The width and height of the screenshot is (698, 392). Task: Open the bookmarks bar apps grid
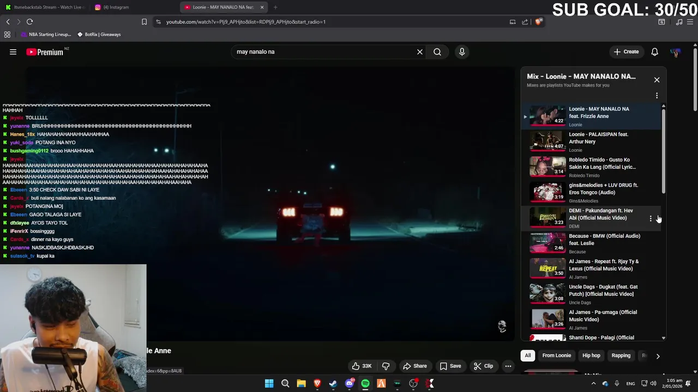[x=7, y=34]
